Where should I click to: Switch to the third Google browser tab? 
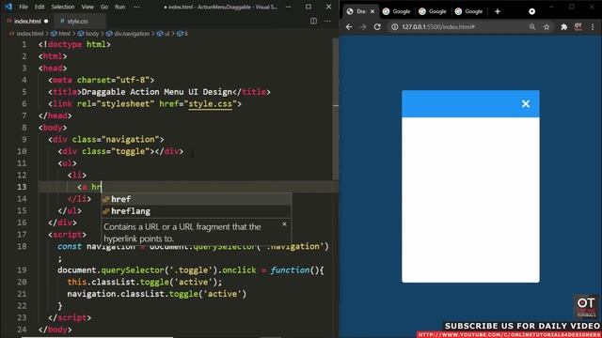[x=469, y=11]
